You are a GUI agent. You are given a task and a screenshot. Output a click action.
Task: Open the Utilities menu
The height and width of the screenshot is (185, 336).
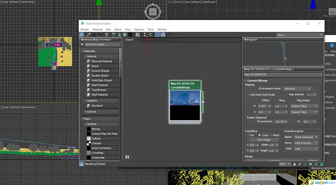(x=162, y=30)
